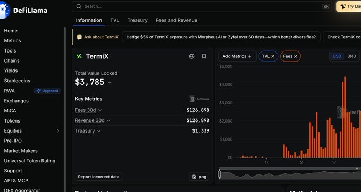
Task: Click the chart range slider left handle
Action: coord(220,174)
